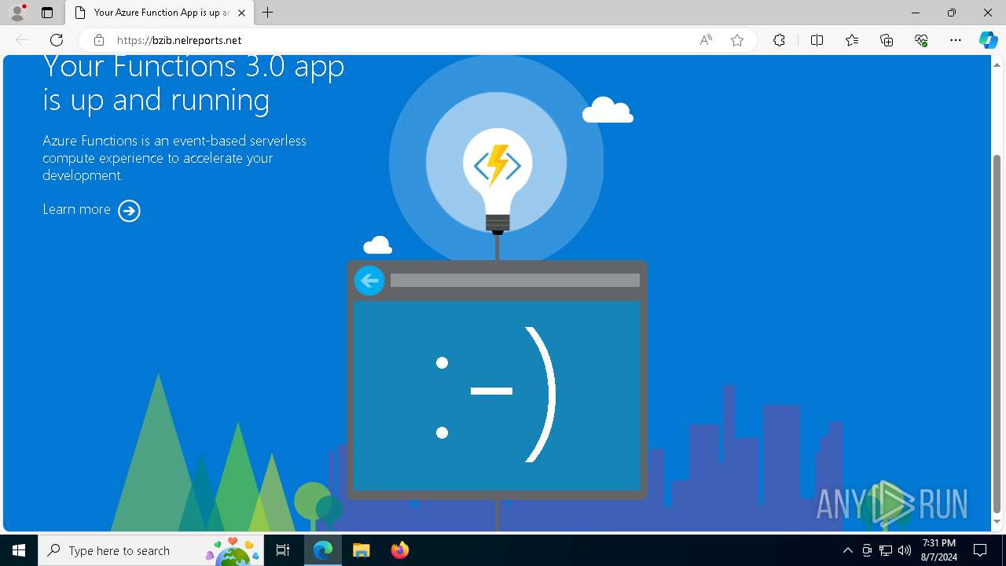Toggle Split screen view
The height and width of the screenshot is (566, 1006).
tap(817, 40)
